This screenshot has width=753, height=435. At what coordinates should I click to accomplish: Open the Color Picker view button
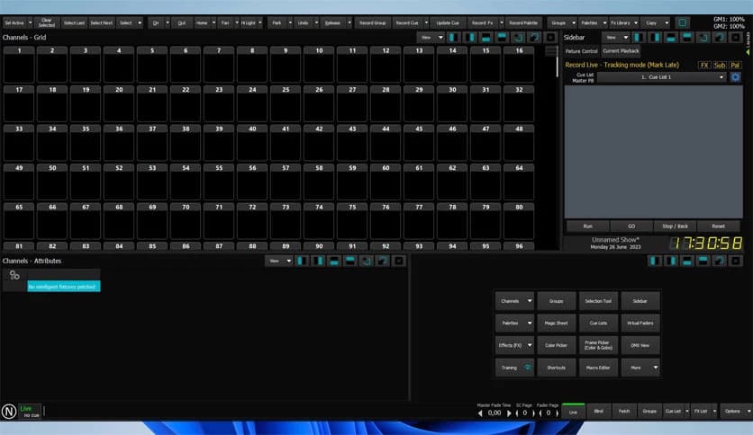[x=556, y=345]
